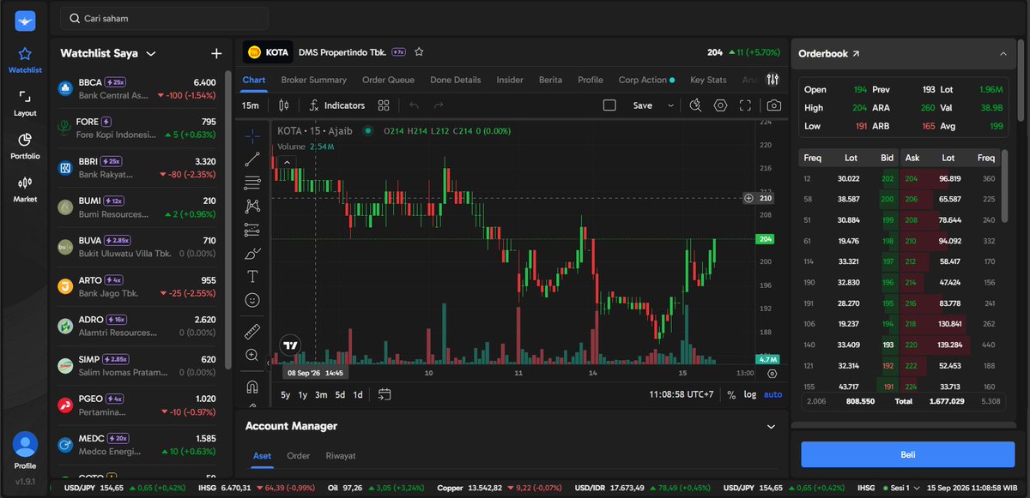Click the Save chart button
Viewport: 1030px width, 498px height.
[642, 105]
